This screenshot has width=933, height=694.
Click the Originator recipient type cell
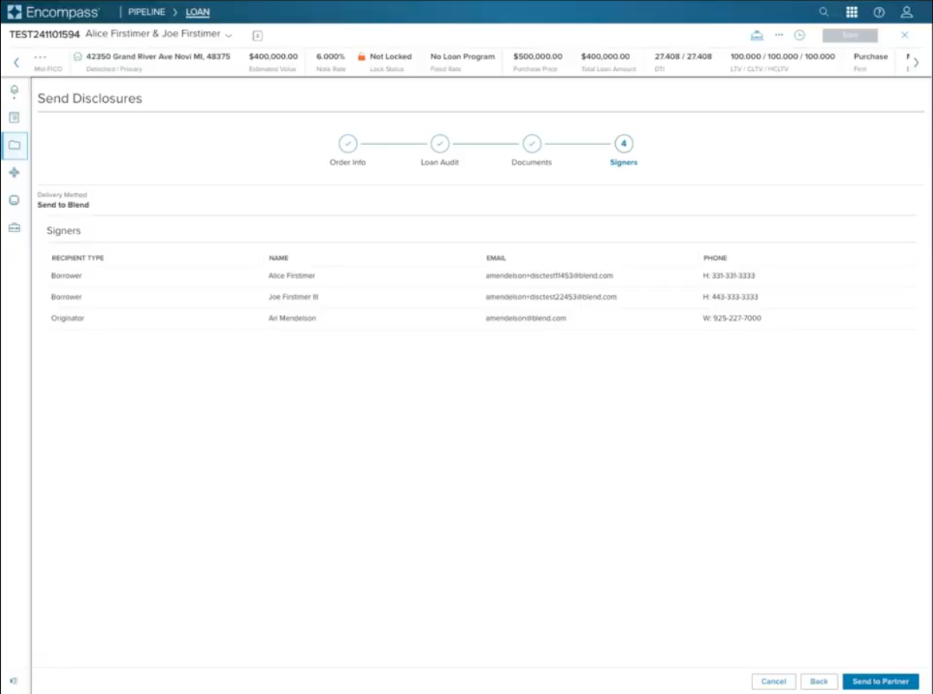(68, 319)
